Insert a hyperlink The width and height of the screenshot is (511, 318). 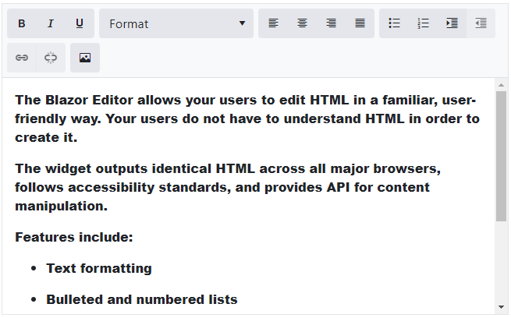coord(22,58)
